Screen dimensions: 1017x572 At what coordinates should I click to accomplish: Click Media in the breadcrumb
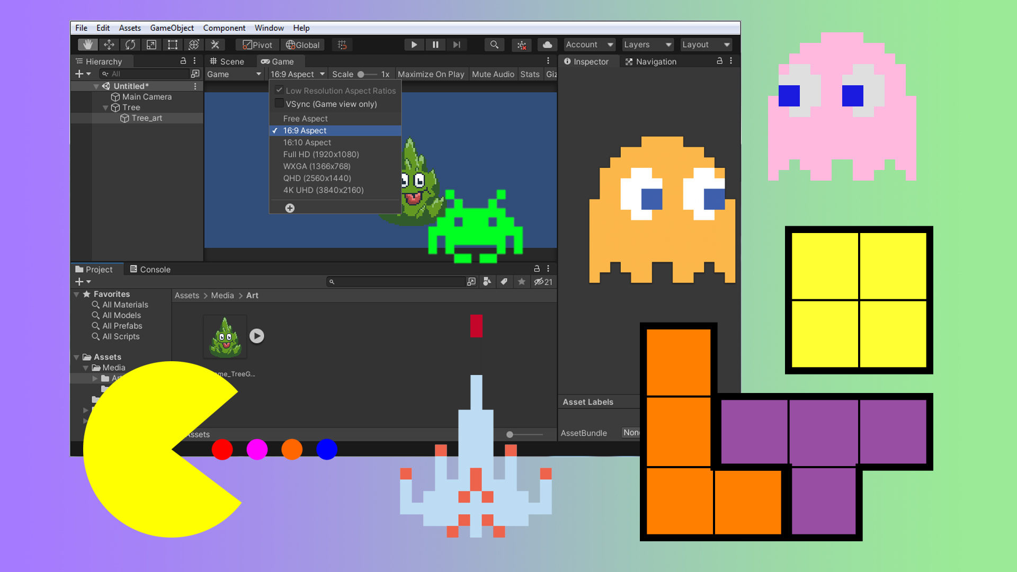coord(222,296)
